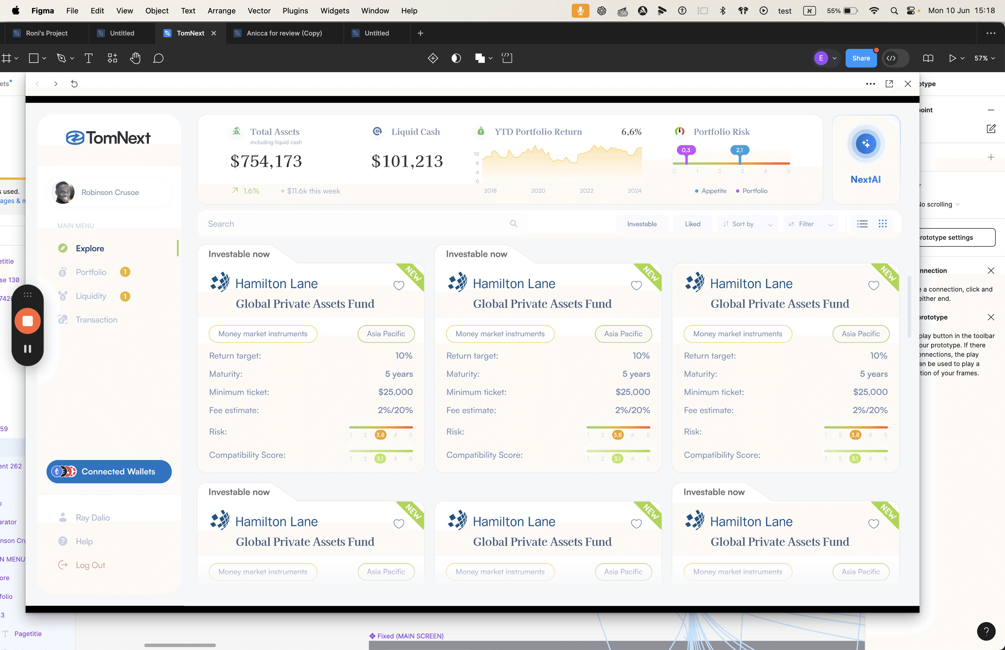Select the Pen tool
Screen dimensions: 1005x650
[x=62, y=58]
